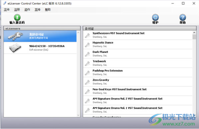Viewport: 199px width, 129px height.
Task: Click key icon beside AM Signature Drums Vol. 1
Action: [x=87, y=110]
